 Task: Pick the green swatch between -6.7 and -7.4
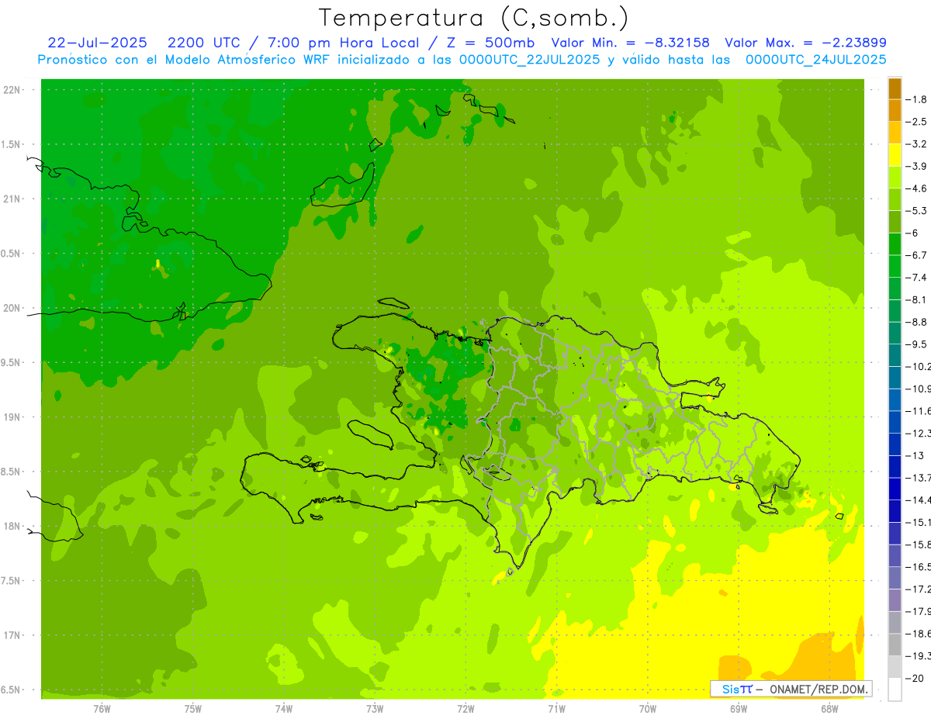click(895, 266)
